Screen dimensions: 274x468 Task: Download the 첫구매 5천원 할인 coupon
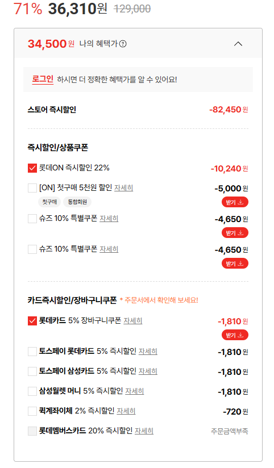tap(235, 202)
